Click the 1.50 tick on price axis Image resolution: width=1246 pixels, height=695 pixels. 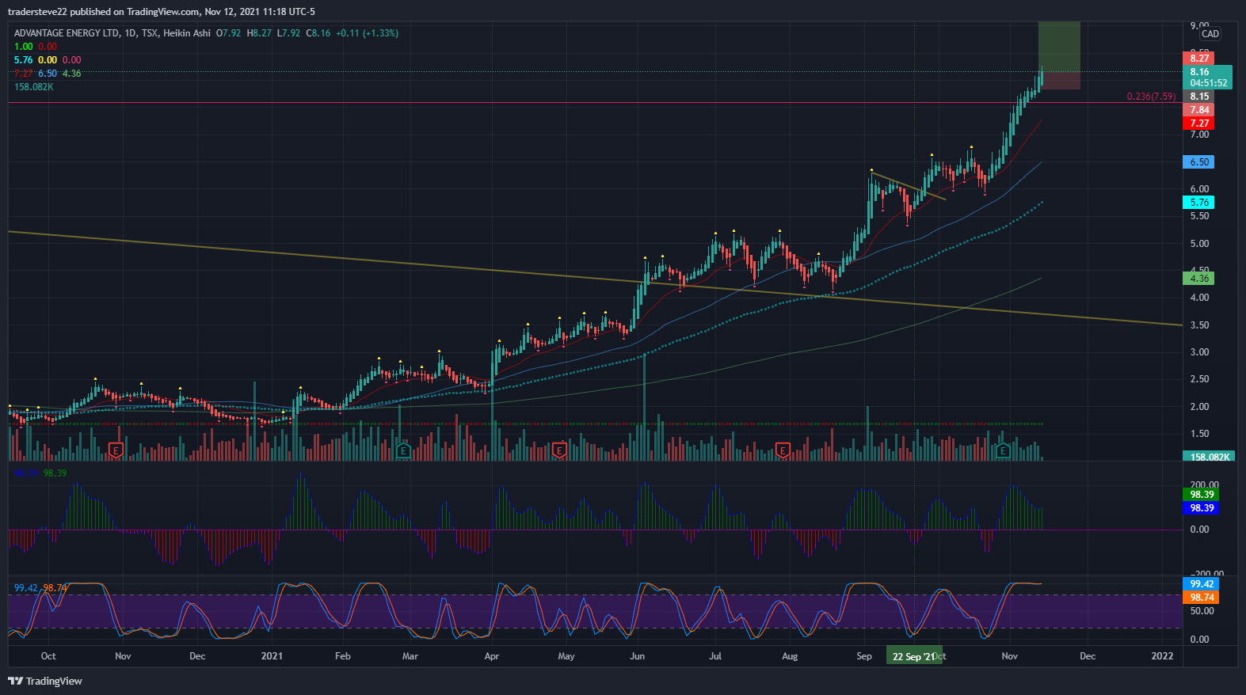click(1199, 434)
